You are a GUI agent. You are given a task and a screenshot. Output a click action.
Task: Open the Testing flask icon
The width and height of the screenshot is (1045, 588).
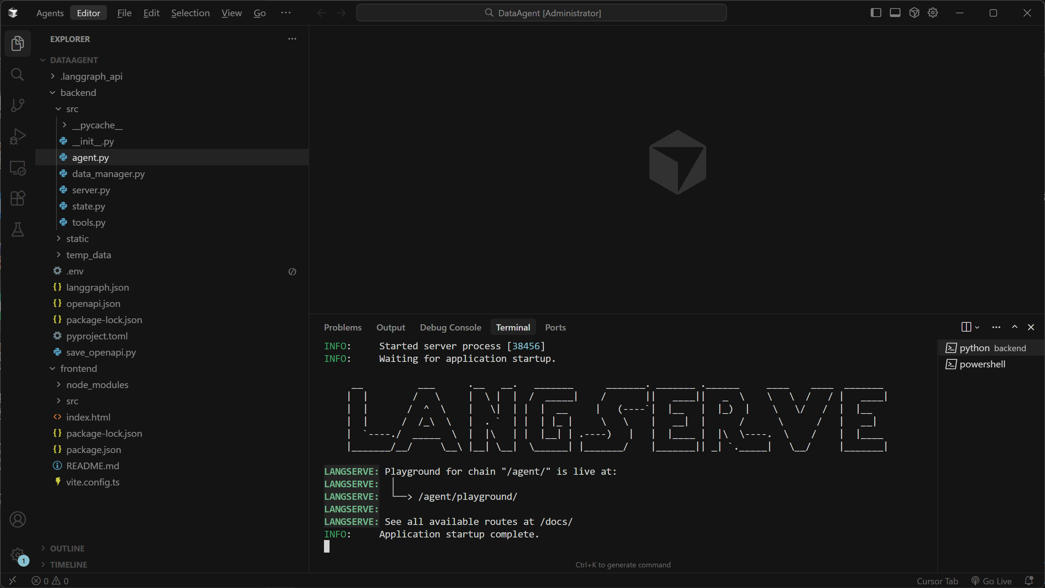click(17, 229)
